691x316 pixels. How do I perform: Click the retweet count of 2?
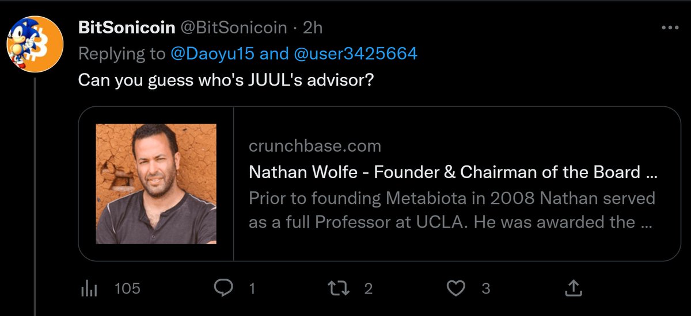tap(368, 288)
